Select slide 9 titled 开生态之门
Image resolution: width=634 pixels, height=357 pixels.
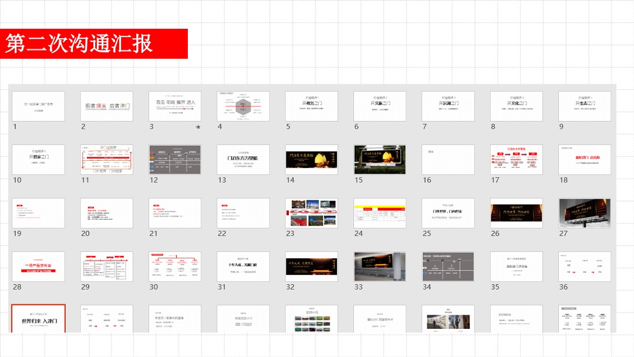click(584, 106)
